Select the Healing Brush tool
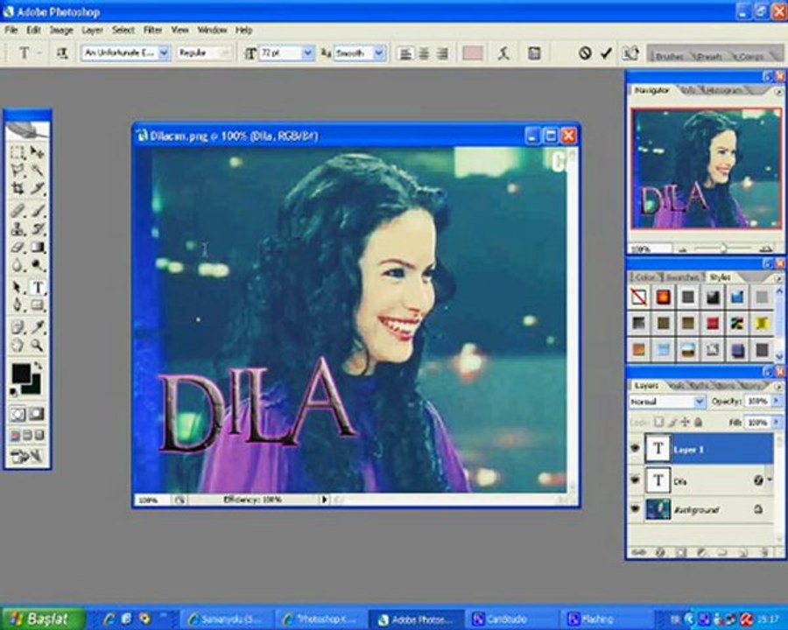 pos(18,211)
